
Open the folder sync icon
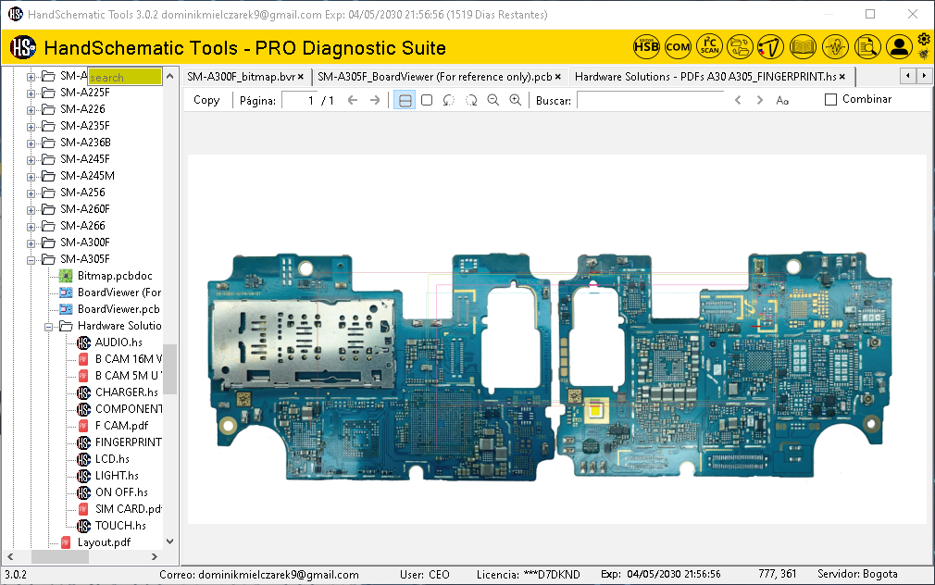tap(740, 46)
